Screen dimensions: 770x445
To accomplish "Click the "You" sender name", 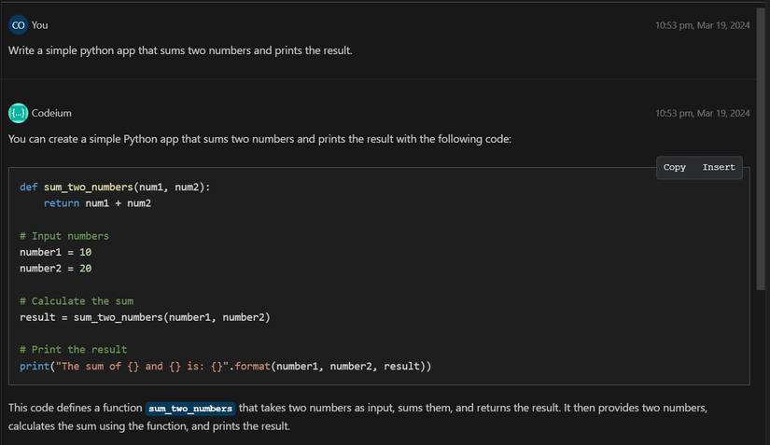I will (x=39, y=25).
